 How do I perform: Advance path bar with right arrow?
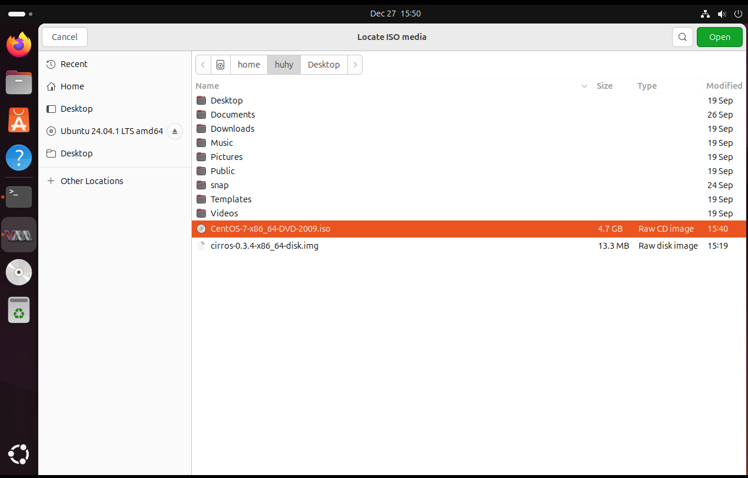click(355, 65)
